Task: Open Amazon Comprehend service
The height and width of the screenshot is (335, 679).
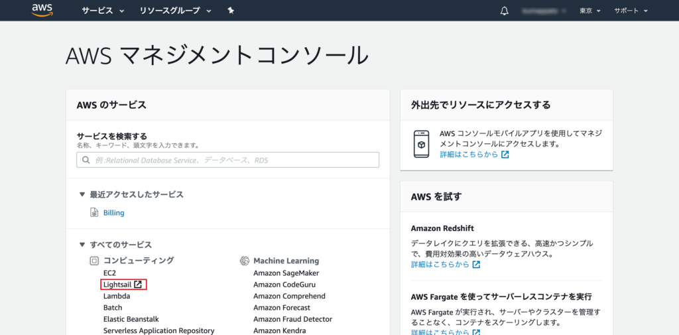Action: [x=289, y=297]
